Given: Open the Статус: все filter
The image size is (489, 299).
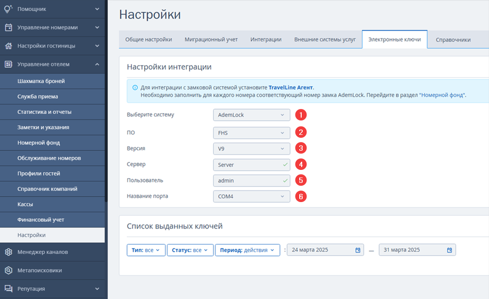Looking at the screenshot, I should click(x=190, y=250).
